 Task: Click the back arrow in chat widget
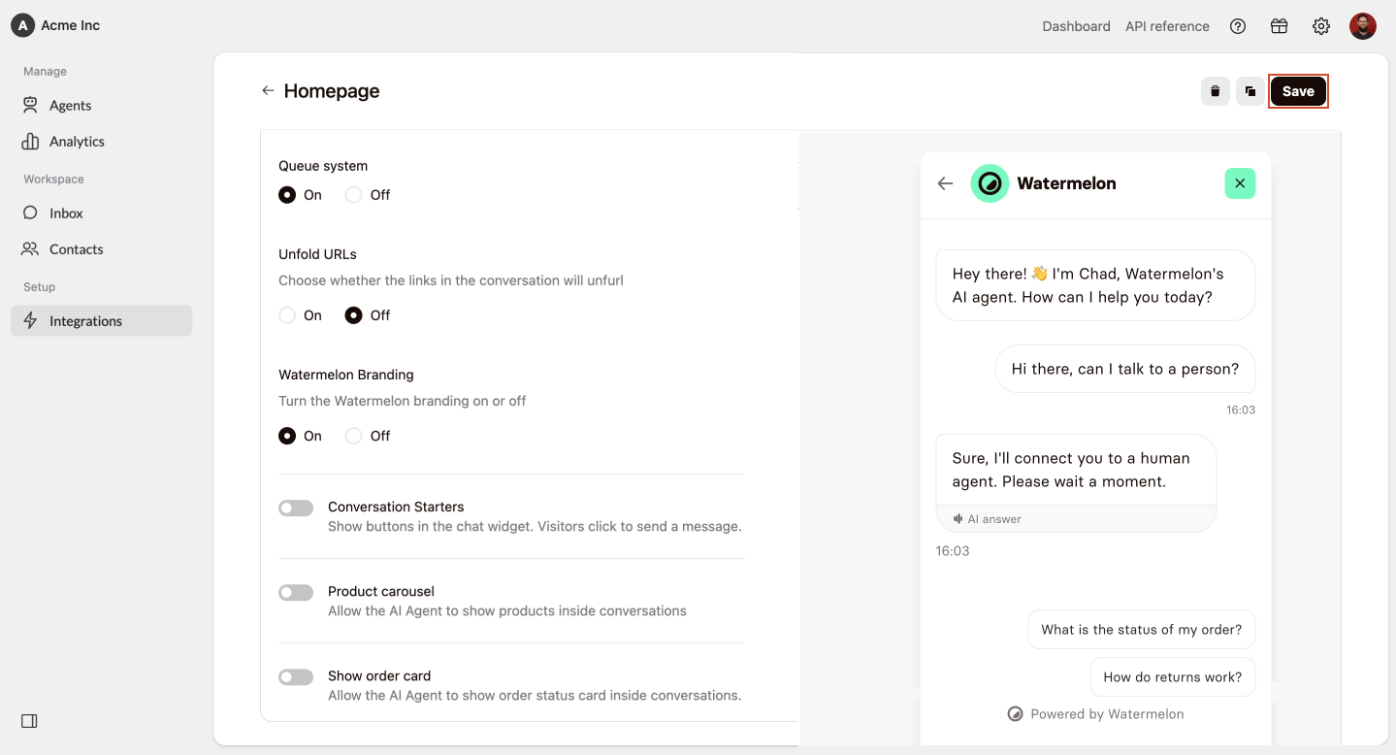tap(945, 183)
